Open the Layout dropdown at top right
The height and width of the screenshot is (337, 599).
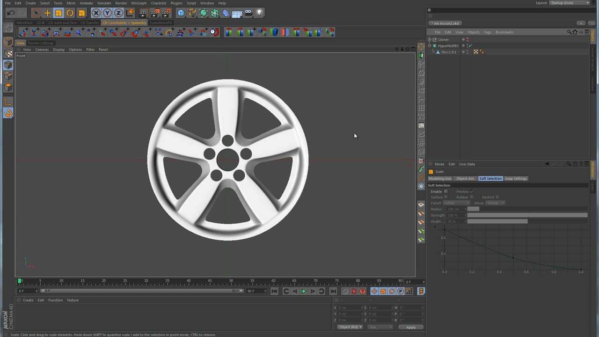pyautogui.click(x=569, y=3)
